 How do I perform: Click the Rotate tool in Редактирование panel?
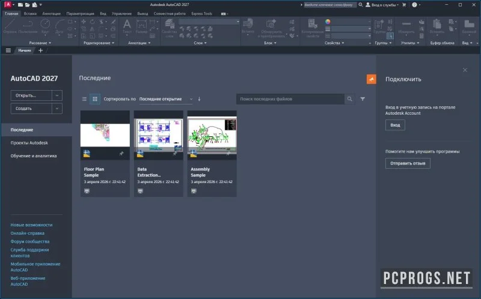click(93, 22)
